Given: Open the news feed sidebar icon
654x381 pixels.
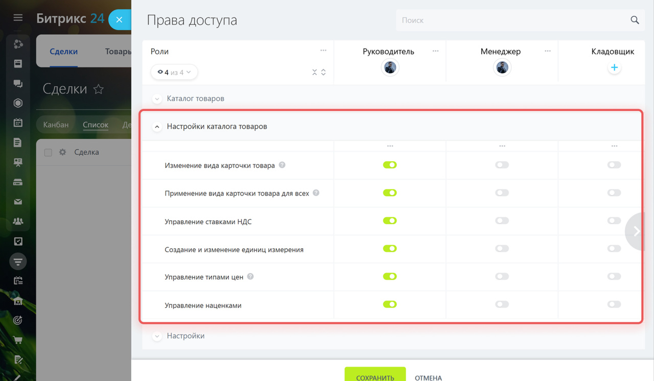Looking at the screenshot, I should 18,64.
